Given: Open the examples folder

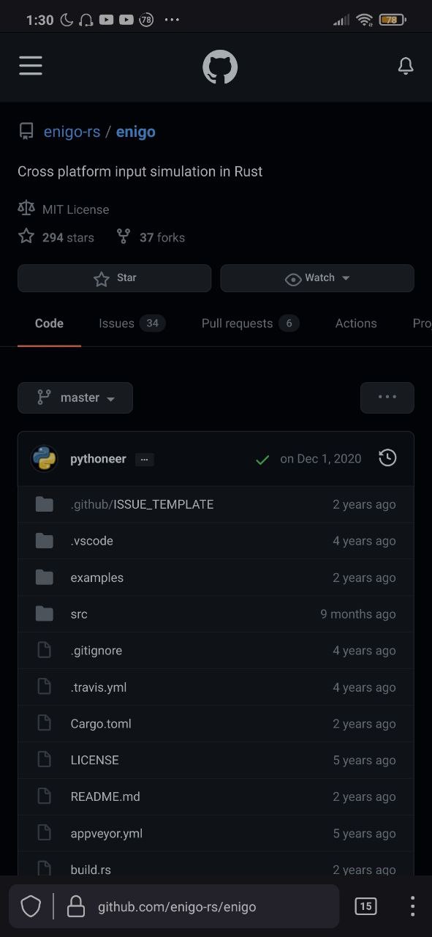Looking at the screenshot, I should (96, 578).
